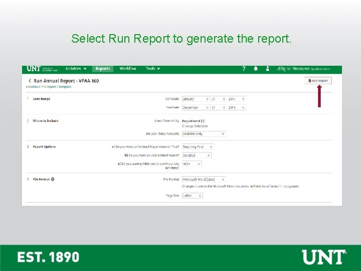Open the abbreviated report dropdown showing Detailed
This screenshot has width=361, height=271.
click(x=197, y=155)
